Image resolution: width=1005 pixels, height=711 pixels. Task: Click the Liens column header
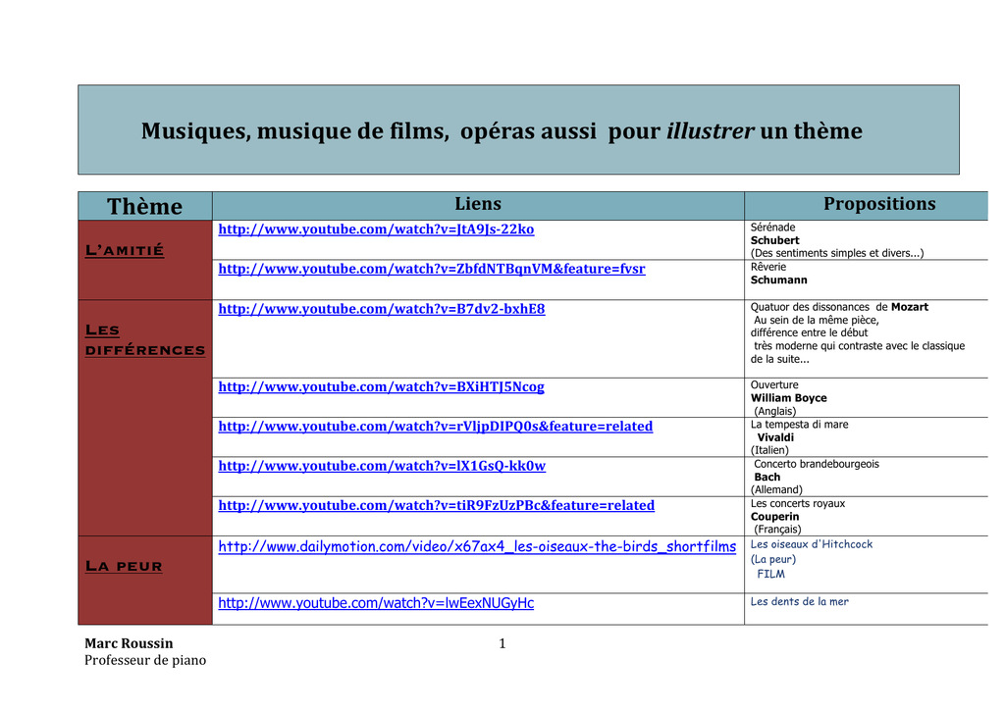(478, 204)
